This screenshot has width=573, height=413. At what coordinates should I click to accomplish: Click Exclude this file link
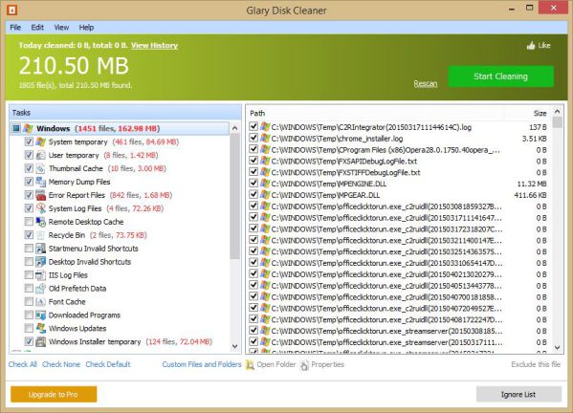coord(536,364)
